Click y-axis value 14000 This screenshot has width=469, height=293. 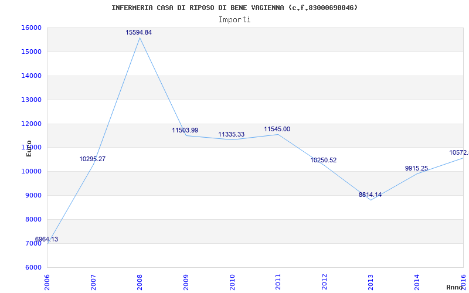[x=31, y=76]
